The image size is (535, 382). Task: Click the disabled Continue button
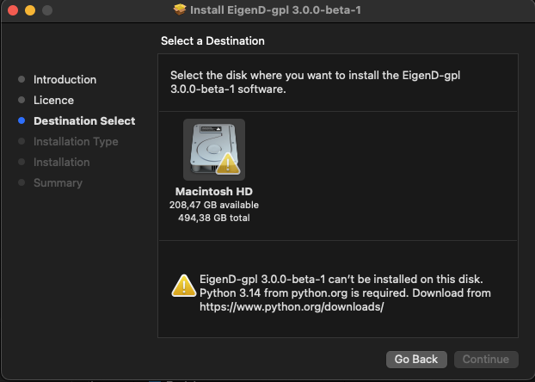[486, 359]
